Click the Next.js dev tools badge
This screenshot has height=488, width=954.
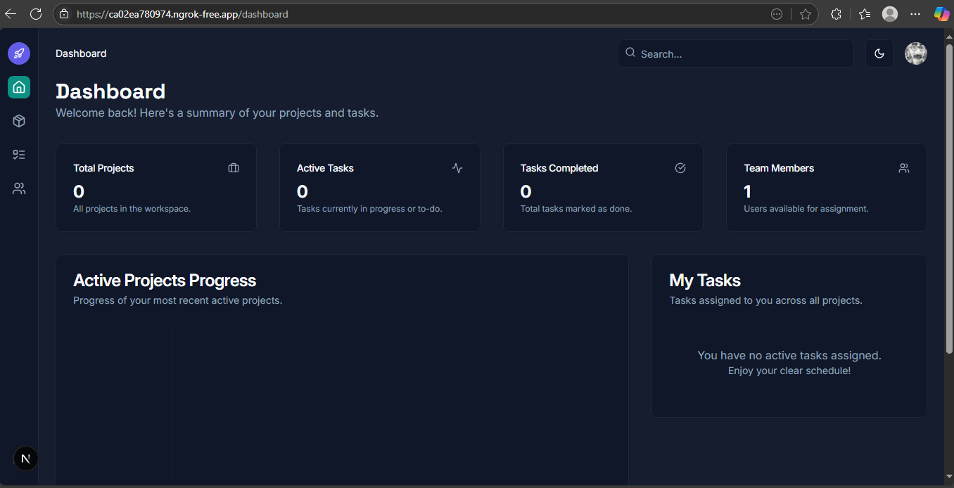coord(25,458)
